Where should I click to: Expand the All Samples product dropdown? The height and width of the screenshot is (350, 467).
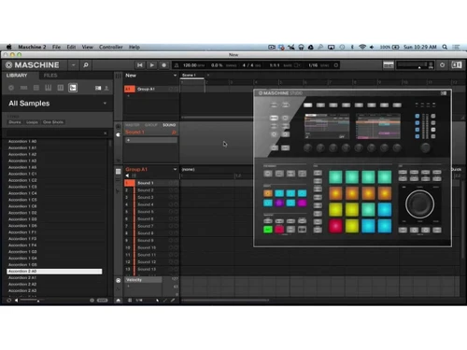(105, 103)
